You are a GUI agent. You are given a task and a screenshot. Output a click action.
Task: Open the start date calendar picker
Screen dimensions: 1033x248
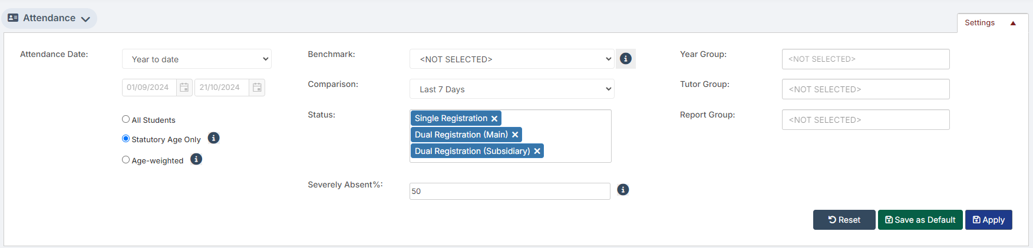(x=184, y=88)
